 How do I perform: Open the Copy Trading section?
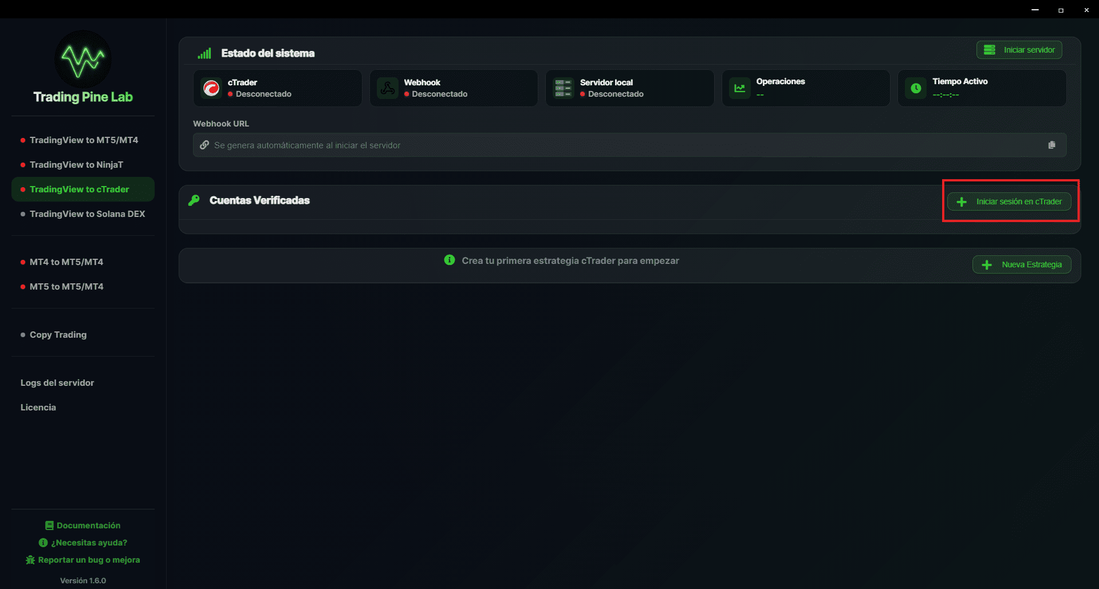(x=58, y=334)
